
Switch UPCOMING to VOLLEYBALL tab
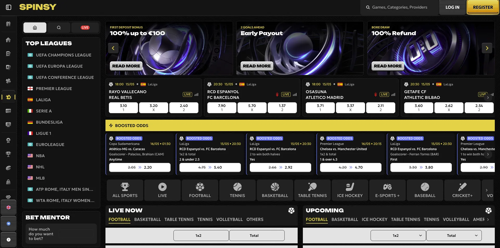456,220
